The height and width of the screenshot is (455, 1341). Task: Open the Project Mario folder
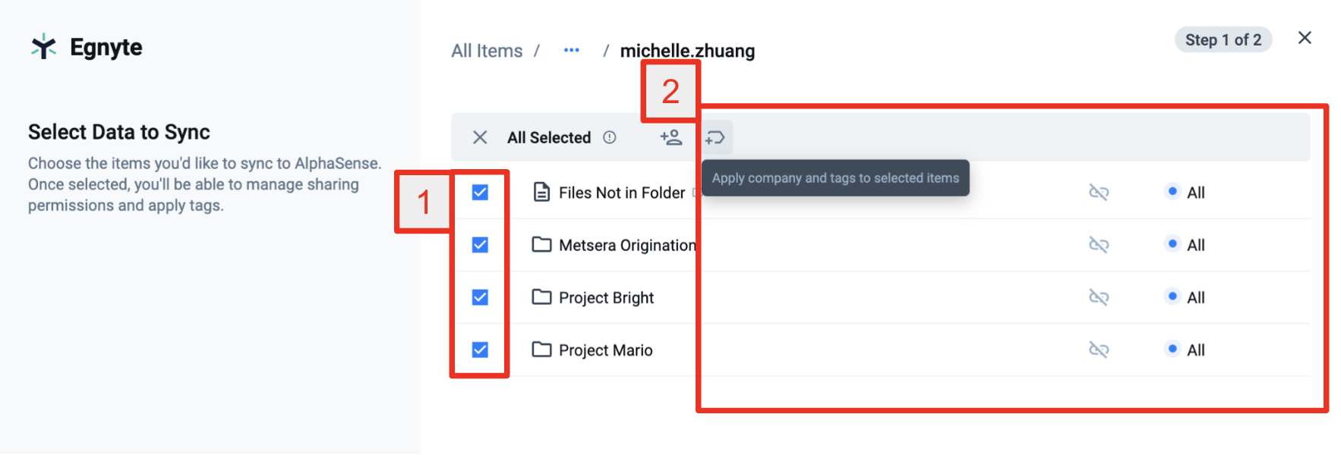click(x=606, y=350)
